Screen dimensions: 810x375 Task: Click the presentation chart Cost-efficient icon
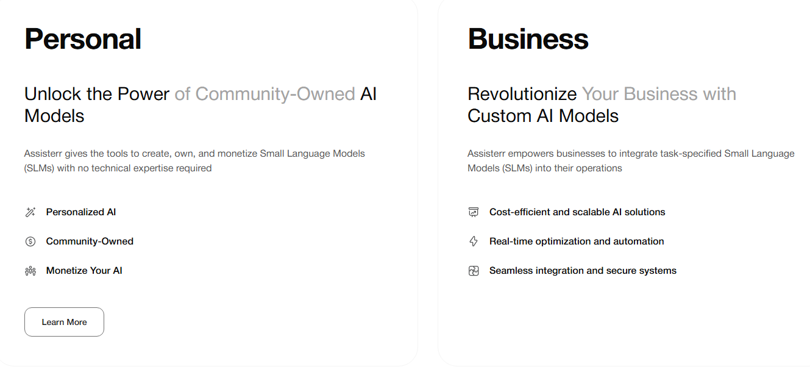474,212
